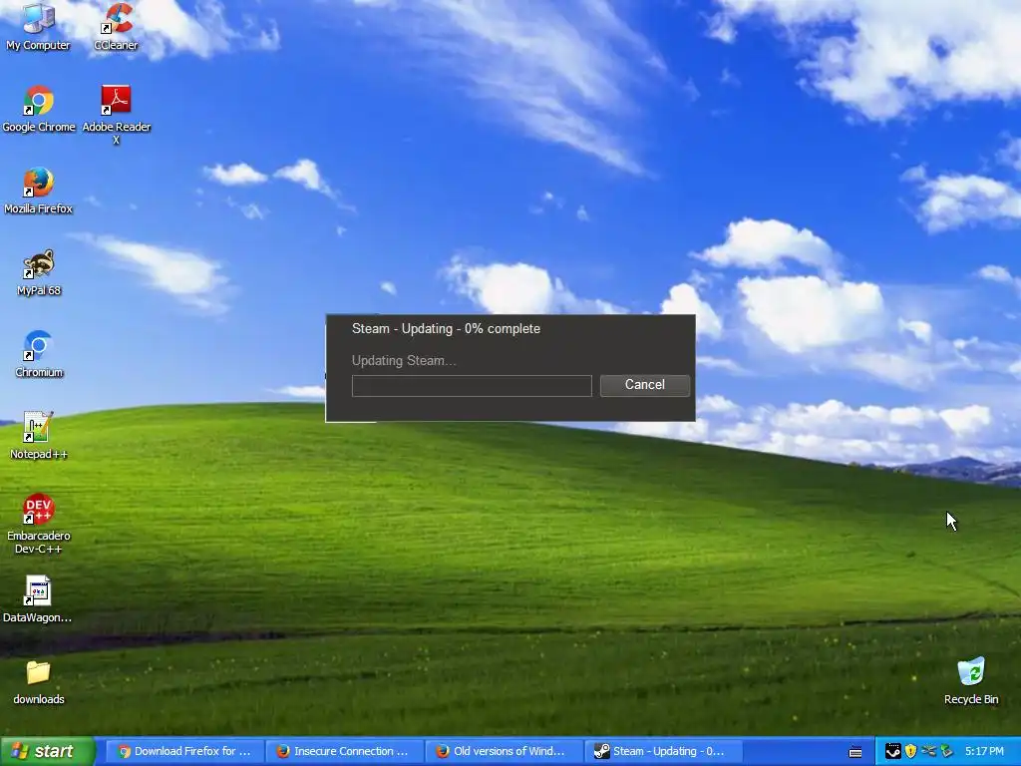
Task: Click the Steam icon in system tray
Action: (x=892, y=752)
